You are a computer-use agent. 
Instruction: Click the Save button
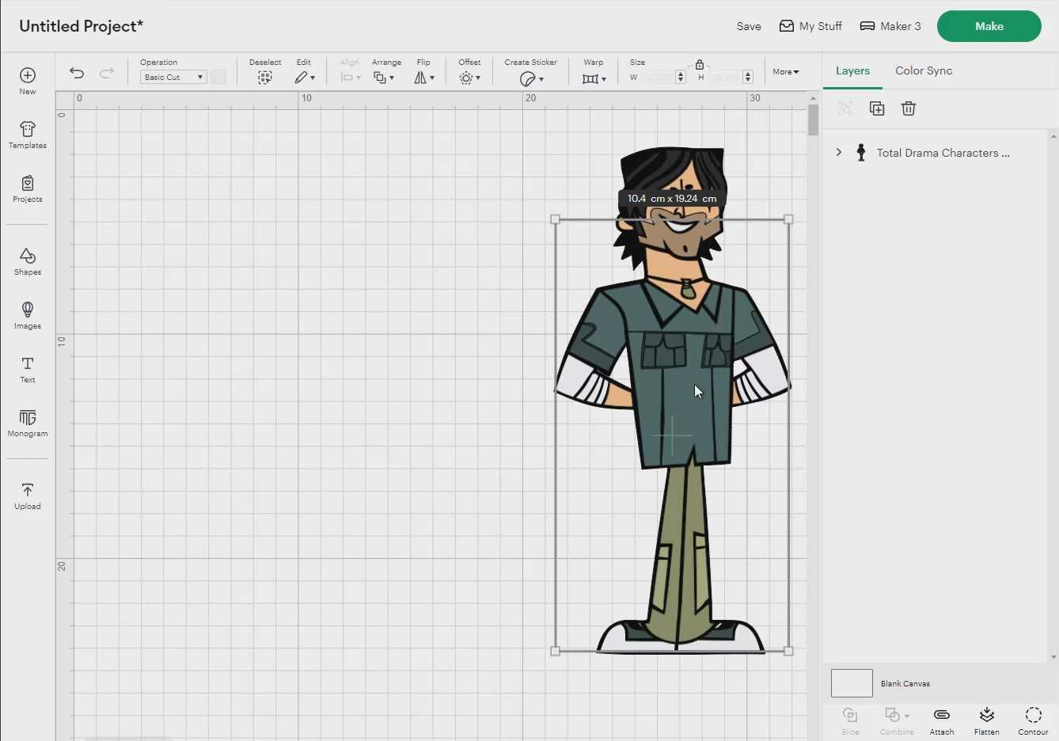tap(749, 26)
